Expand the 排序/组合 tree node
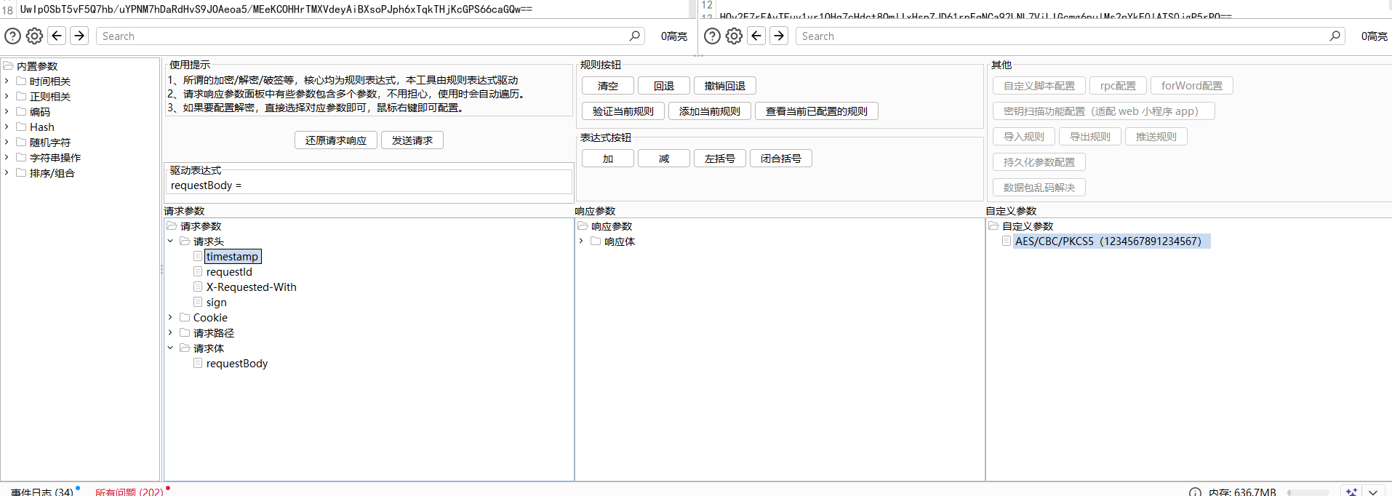Screen dimensions: 1392x496 (x=7, y=172)
